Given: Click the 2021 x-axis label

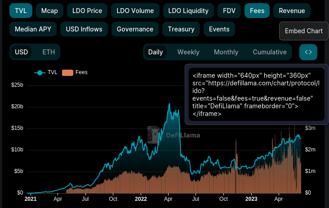Looking at the screenshot, I should (31, 199).
